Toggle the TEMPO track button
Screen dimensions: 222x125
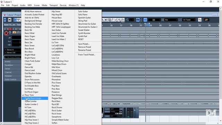pyautogui.click(x=107, y=112)
